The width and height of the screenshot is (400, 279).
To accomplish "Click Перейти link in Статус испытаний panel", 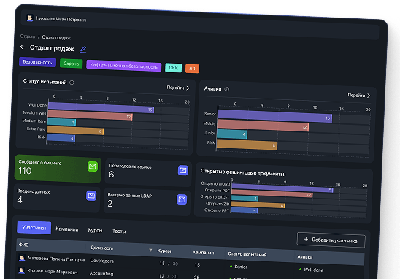I will tap(178, 88).
